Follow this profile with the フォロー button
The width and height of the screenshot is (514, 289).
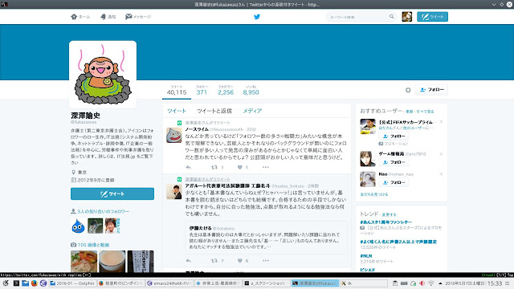432,89
